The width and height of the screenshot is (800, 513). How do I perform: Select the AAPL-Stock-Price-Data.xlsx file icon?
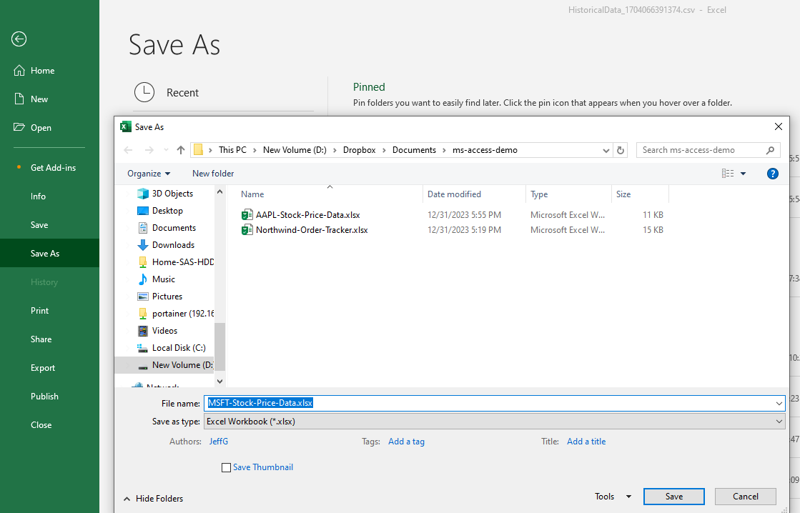247,214
